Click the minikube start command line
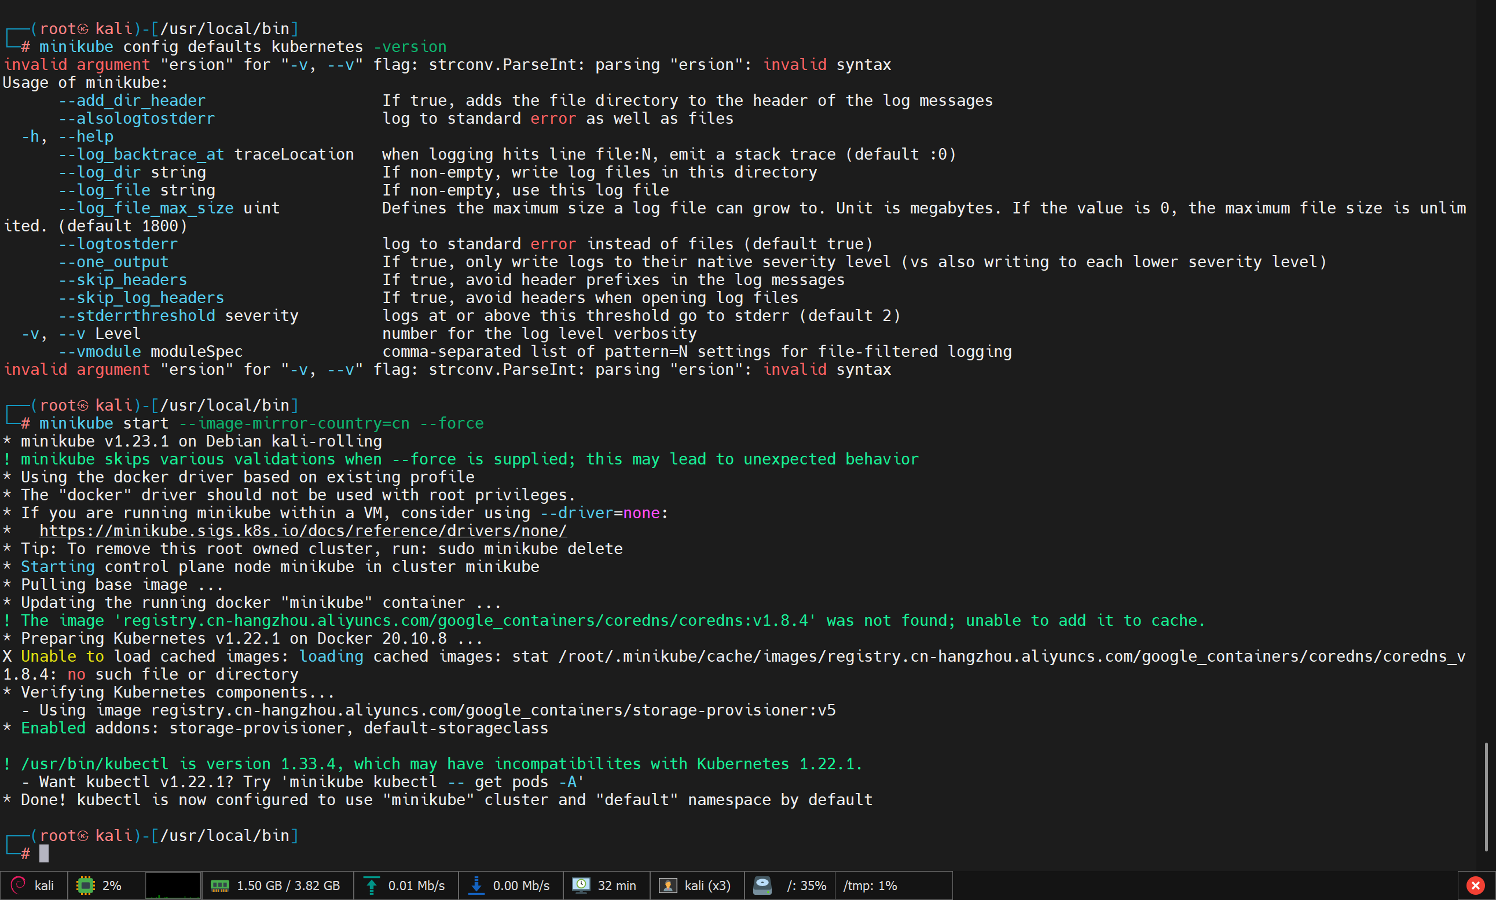 261,423
